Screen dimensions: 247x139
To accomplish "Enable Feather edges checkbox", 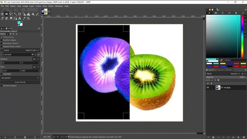I will [2, 40].
